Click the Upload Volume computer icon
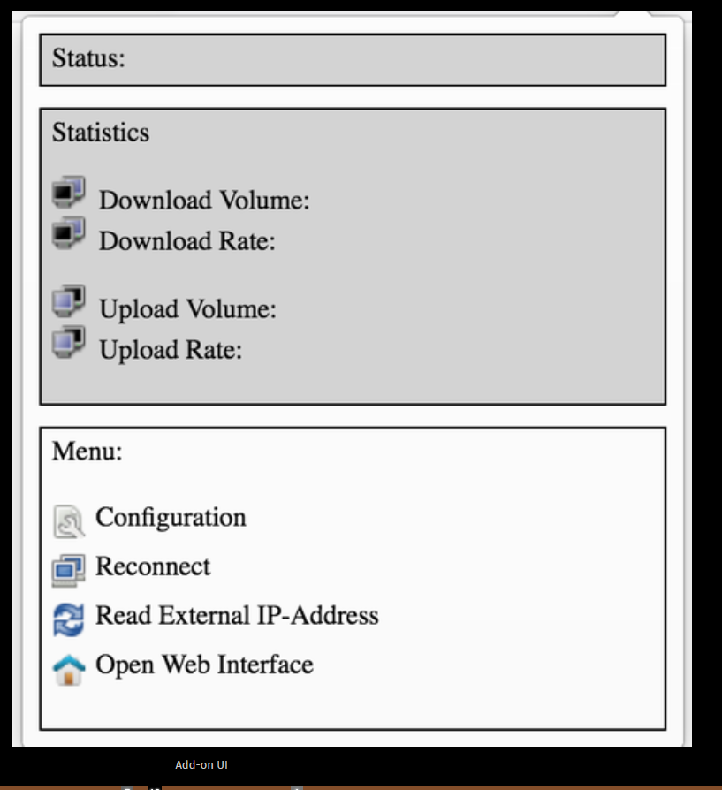This screenshot has height=790, width=722. tap(69, 300)
